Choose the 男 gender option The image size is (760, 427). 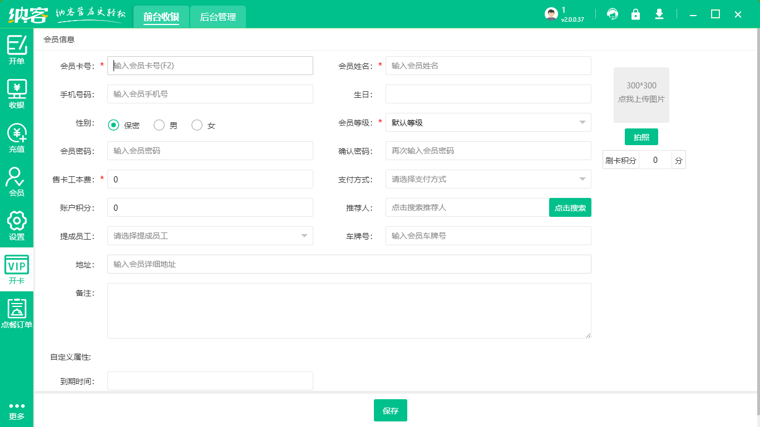tap(159, 125)
